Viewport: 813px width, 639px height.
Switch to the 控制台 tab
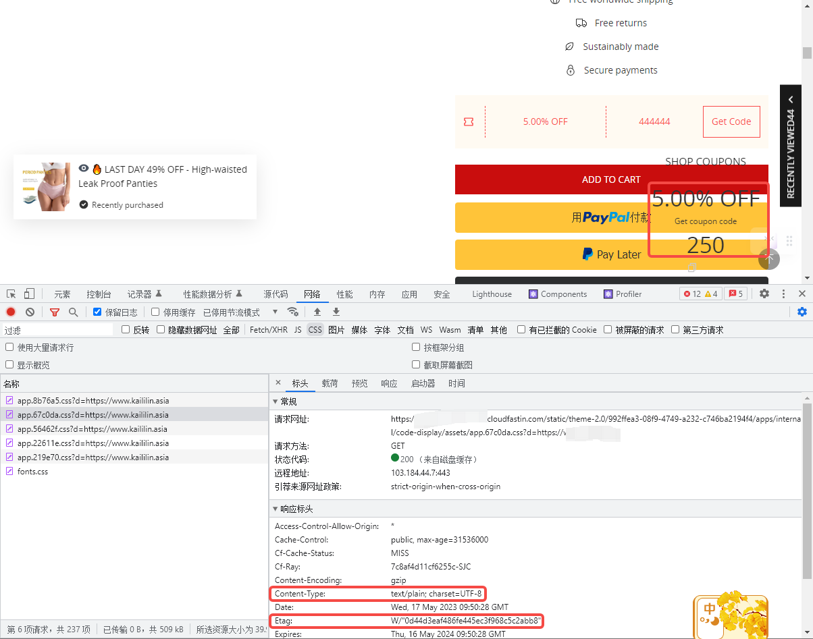99,294
